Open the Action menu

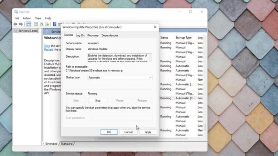[x=27, y=18]
